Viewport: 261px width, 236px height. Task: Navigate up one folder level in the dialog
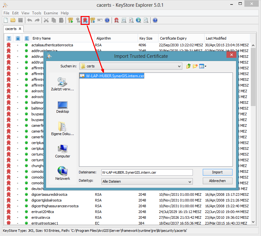pyautogui.click(x=188, y=66)
